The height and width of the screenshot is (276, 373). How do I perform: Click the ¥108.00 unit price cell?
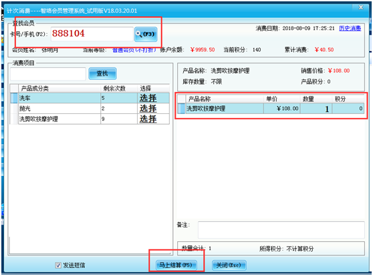pyautogui.click(x=281, y=109)
